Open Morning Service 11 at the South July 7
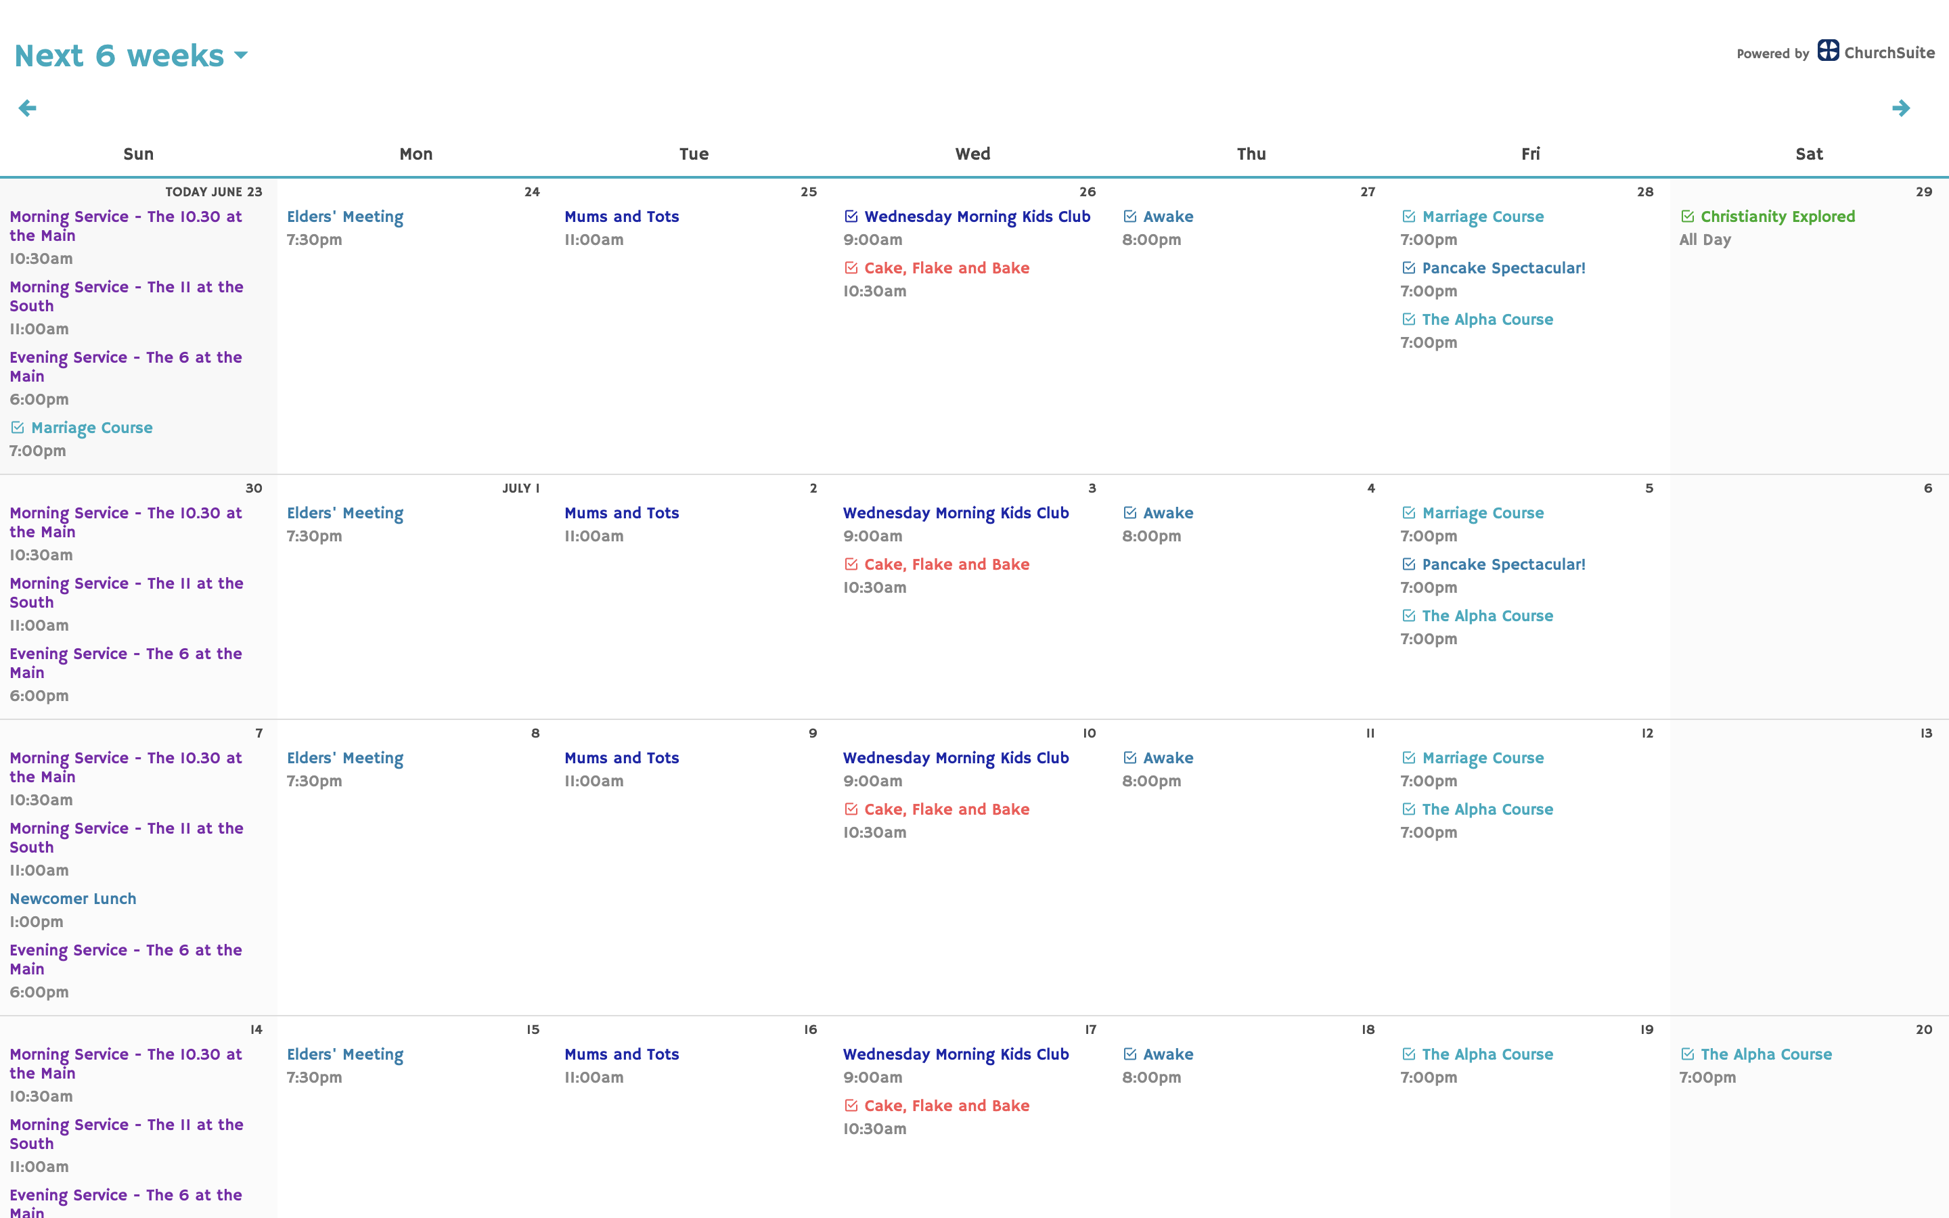This screenshot has height=1218, width=1949. (127, 838)
